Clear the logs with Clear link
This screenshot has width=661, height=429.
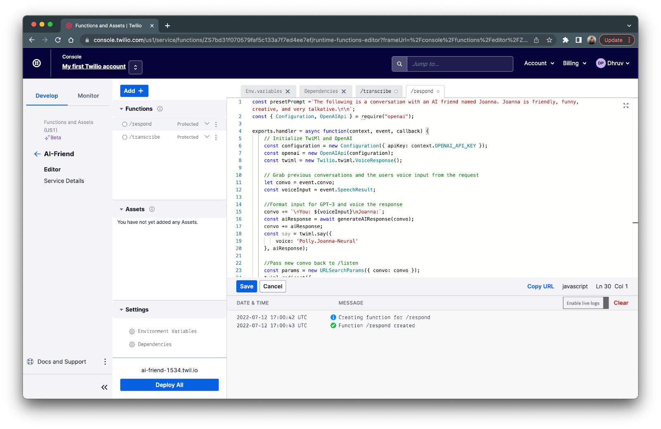pyautogui.click(x=621, y=303)
